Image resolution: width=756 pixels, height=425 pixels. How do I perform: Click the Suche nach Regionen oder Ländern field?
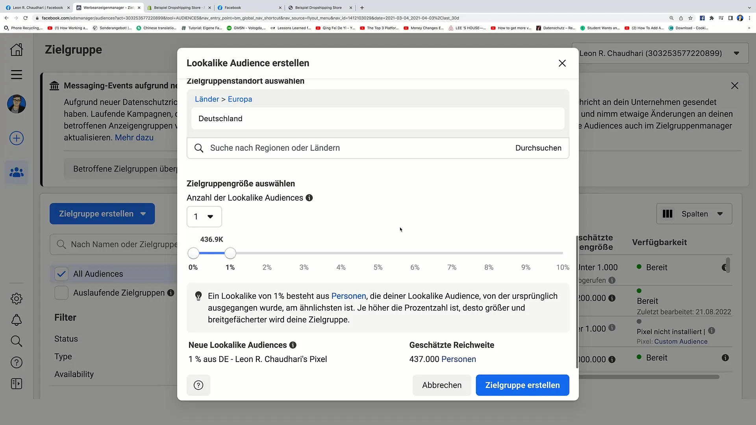click(378, 148)
